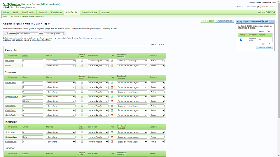View schedule calendar icon for Primer Grado A
Image resolution: width=280 pixels, height=157 pixels.
[x=112, y=82]
